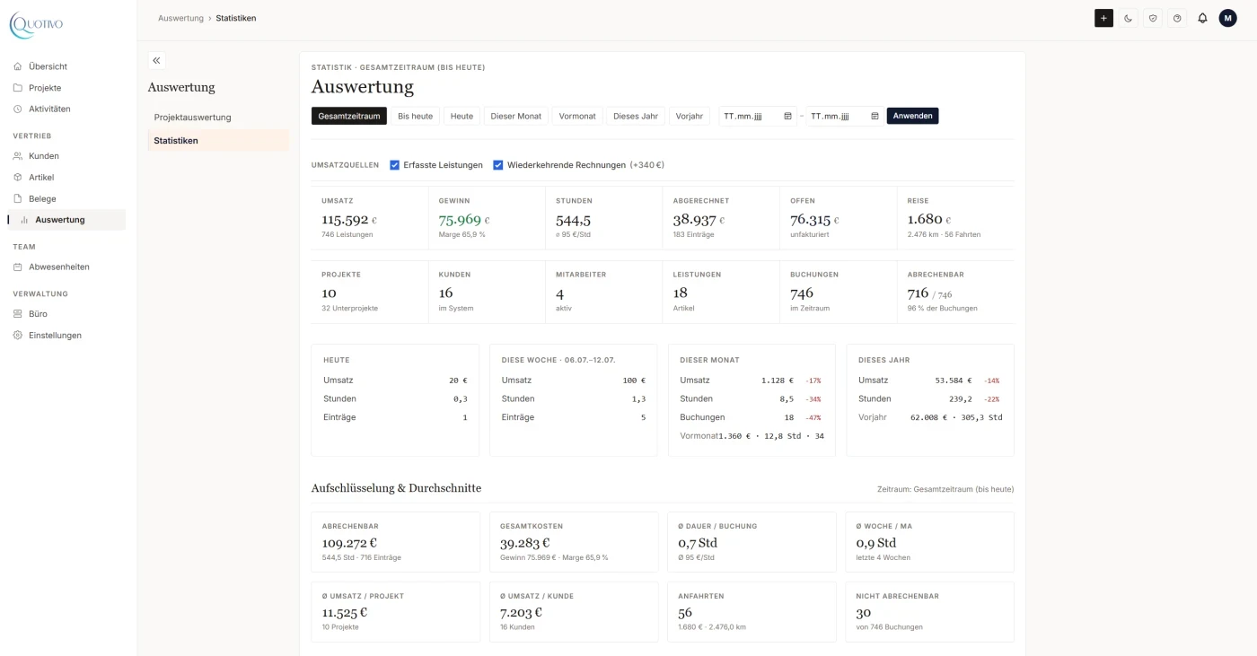Click the end date input field
The width and height of the screenshot is (1257, 656).
pyautogui.click(x=845, y=116)
